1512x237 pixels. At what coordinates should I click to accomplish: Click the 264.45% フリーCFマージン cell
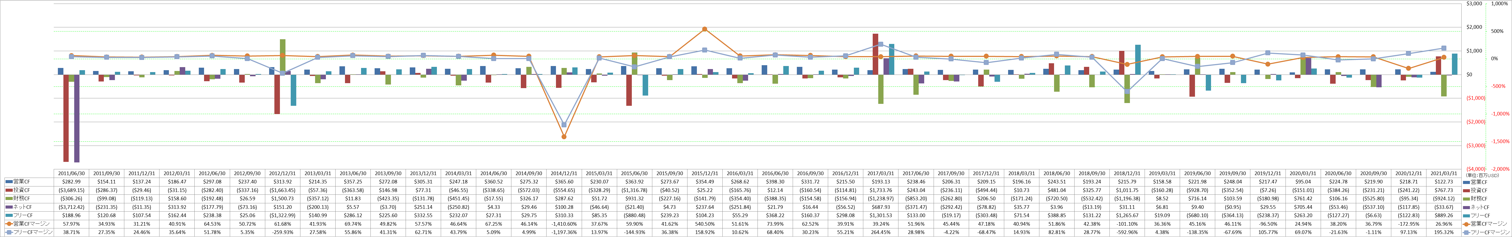pos(881,232)
